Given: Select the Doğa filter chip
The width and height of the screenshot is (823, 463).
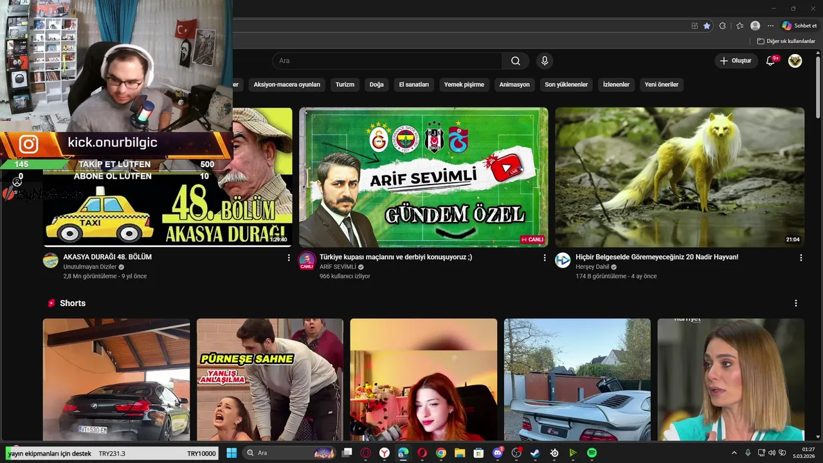Looking at the screenshot, I should (x=376, y=84).
